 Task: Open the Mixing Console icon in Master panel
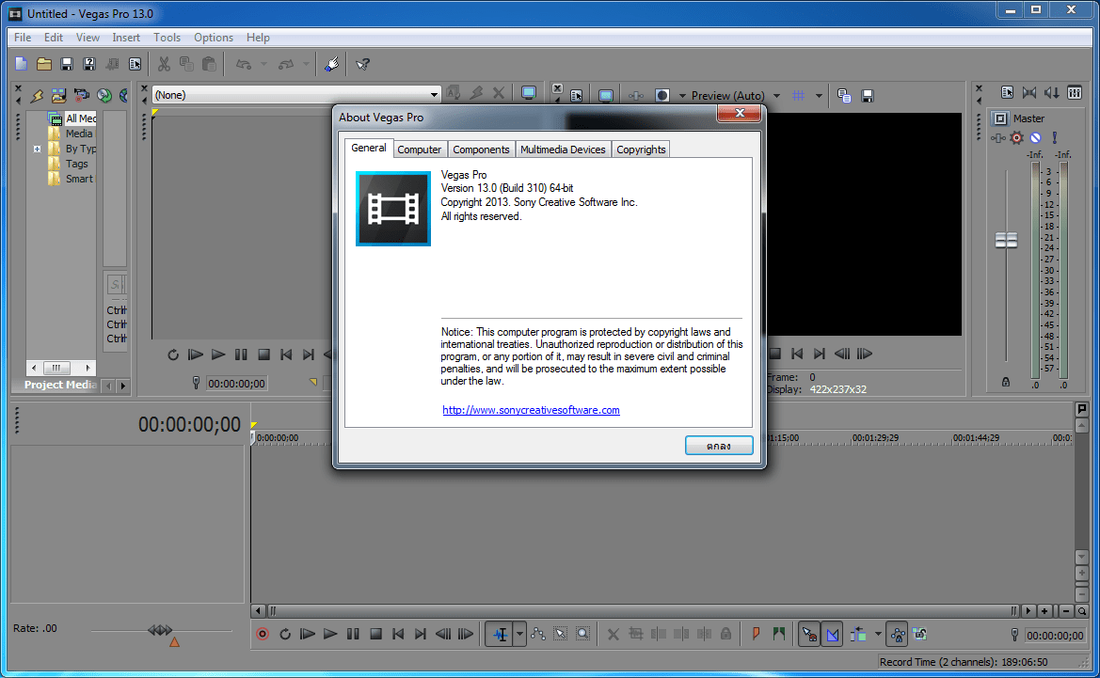click(1074, 92)
